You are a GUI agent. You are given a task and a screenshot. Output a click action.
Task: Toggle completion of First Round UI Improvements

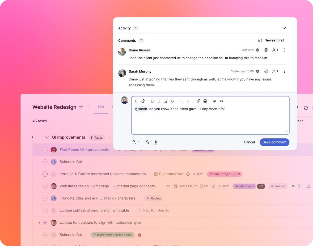[45, 150]
